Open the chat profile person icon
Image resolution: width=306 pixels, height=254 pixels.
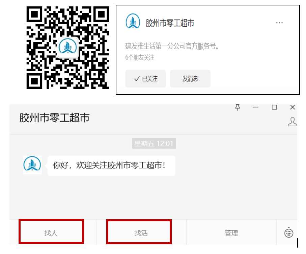pyautogui.click(x=293, y=122)
